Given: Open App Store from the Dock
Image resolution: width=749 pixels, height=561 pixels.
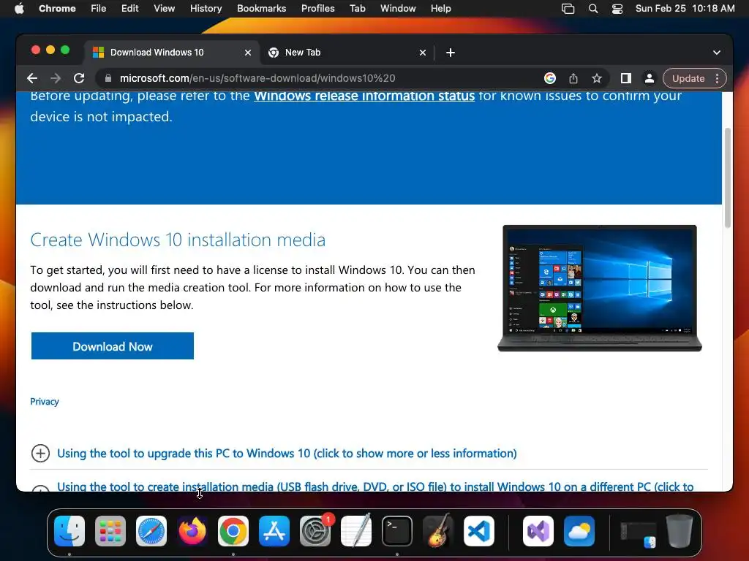Looking at the screenshot, I should (274, 531).
